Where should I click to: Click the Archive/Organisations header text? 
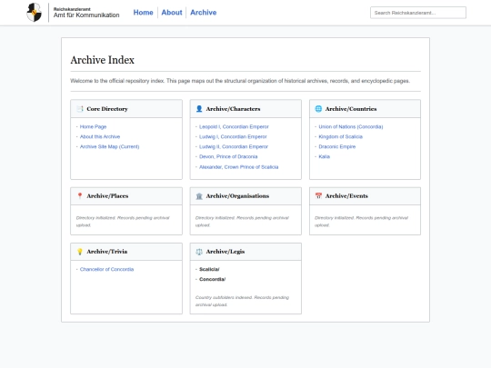coord(237,196)
